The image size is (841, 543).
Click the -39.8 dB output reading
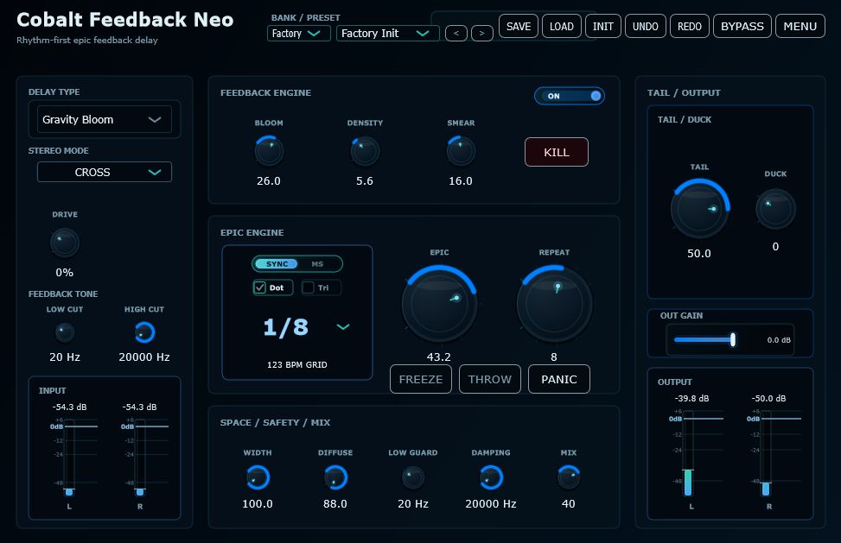691,399
